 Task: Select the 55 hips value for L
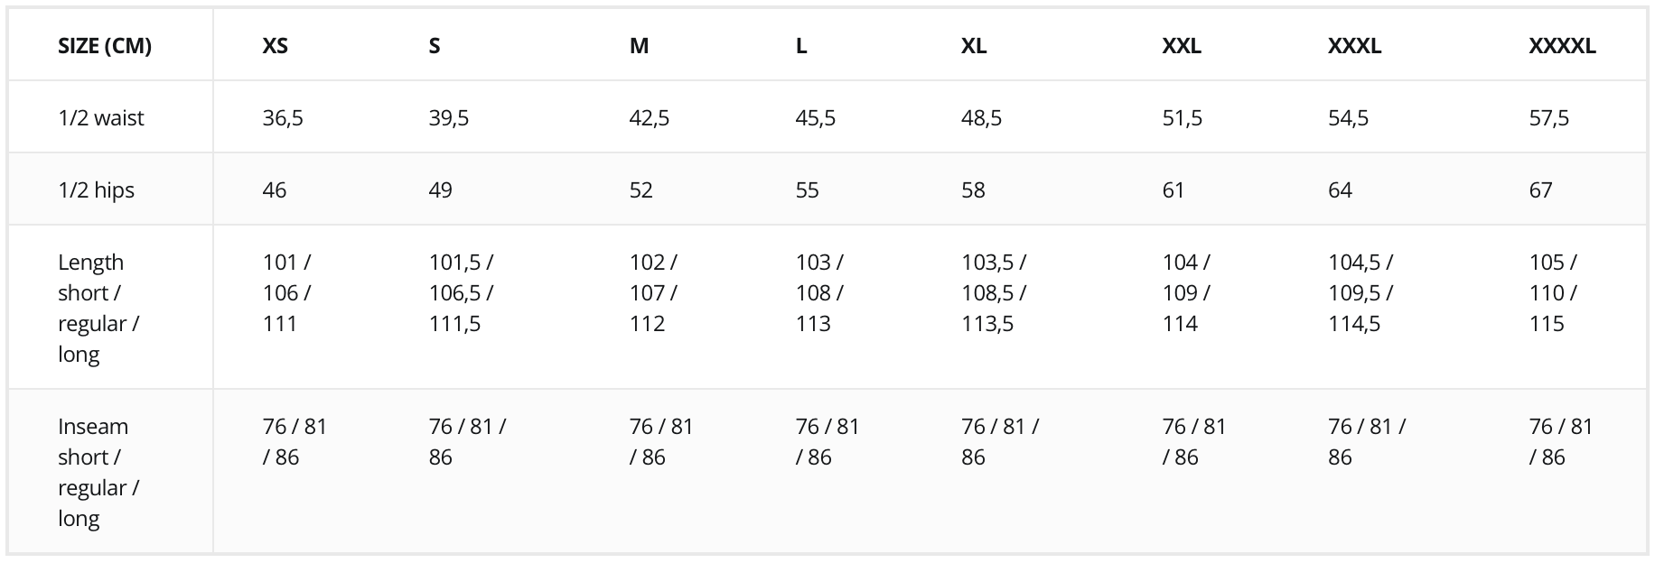807,190
